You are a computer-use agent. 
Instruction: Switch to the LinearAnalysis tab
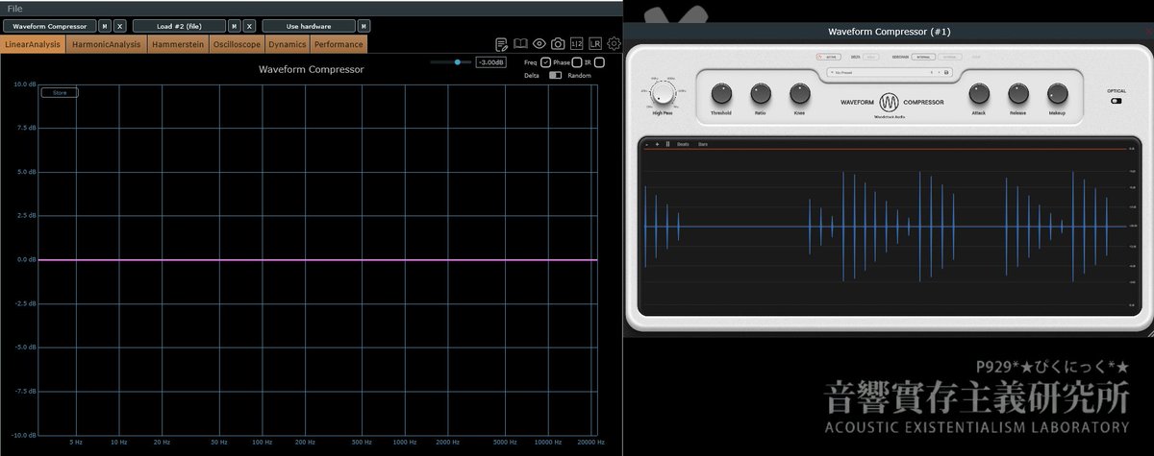click(33, 44)
